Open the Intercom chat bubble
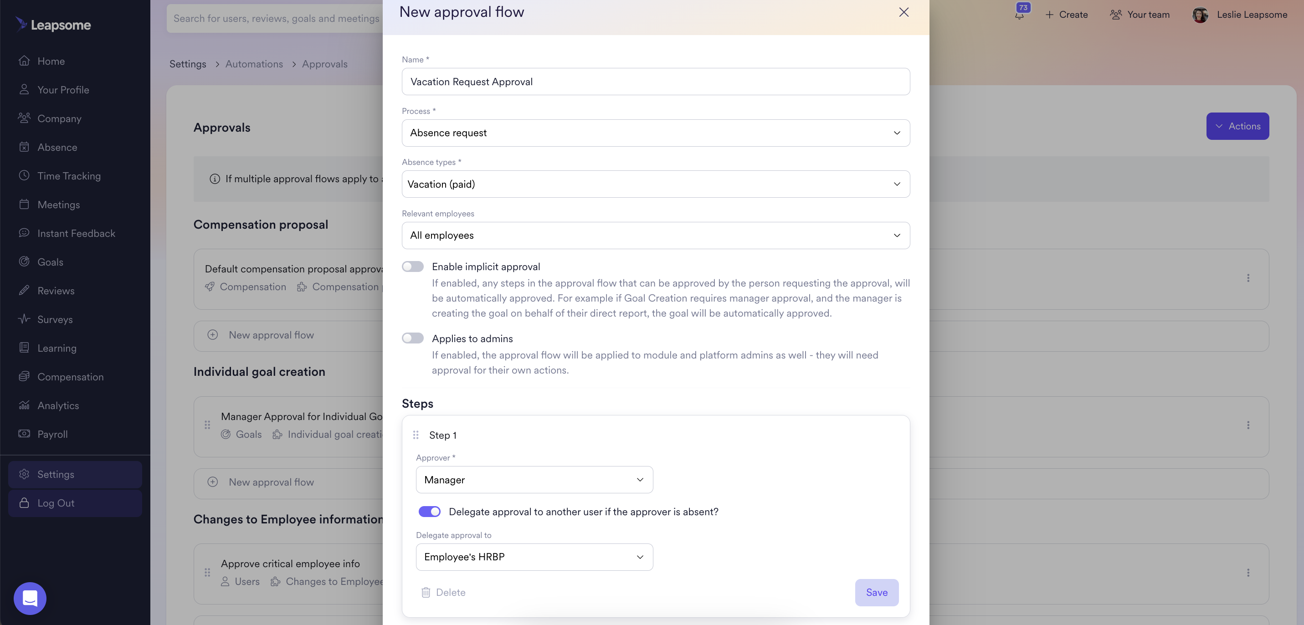The image size is (1304, 625). (30, 598)
